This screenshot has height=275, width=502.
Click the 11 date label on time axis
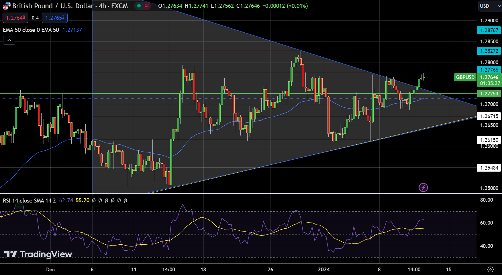[x=134, y=269]
